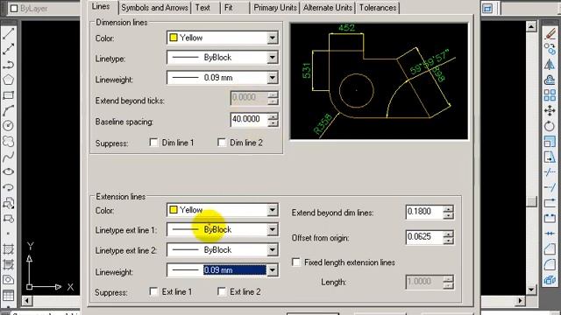Select the Trim tool
The width and height of the screenshot is (561, 315).
[x=550, y=172]
